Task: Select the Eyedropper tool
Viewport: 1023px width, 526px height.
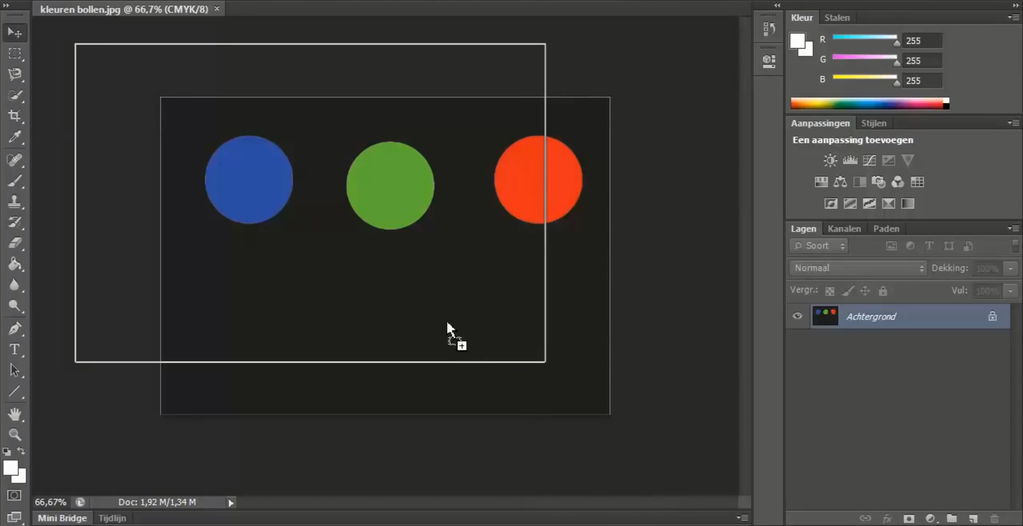Action: coord(15,137)
